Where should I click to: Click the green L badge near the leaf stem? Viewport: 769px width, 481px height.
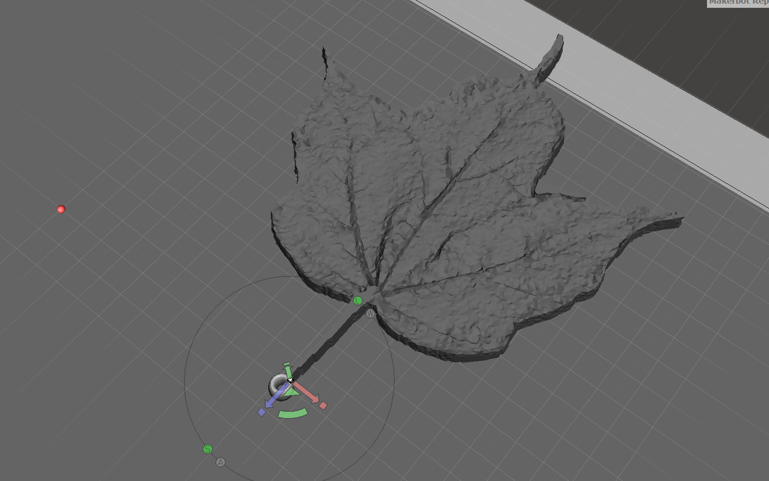pos(357,300)
